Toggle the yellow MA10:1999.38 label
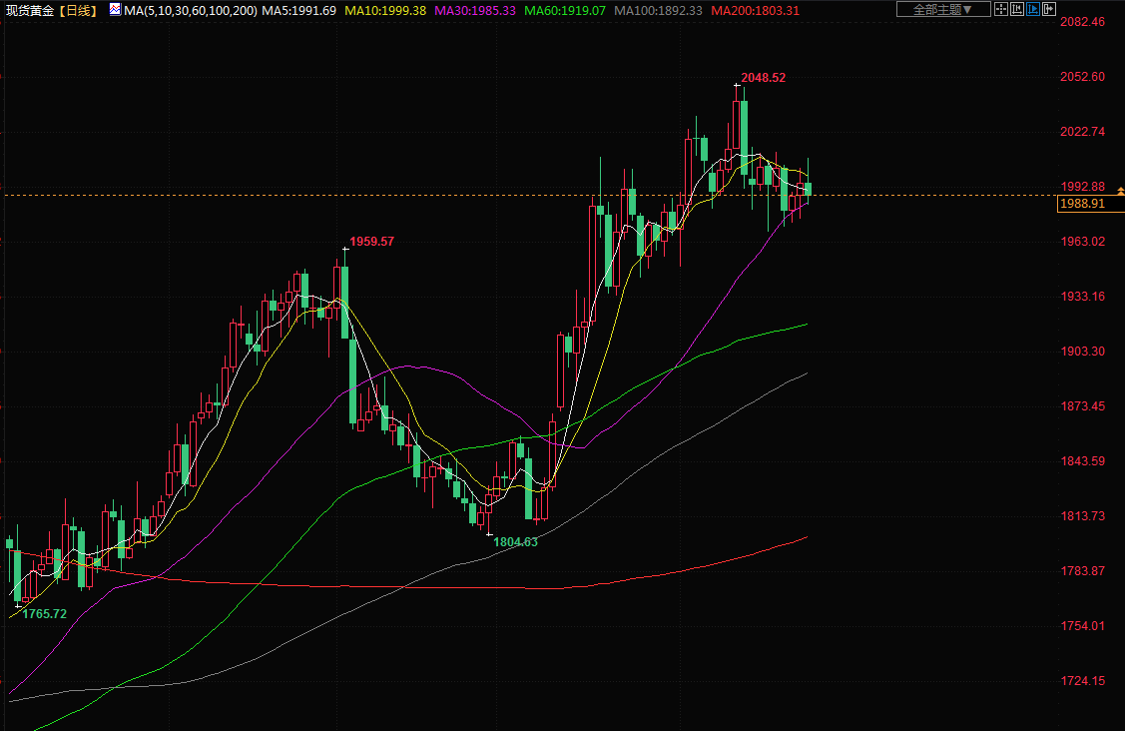Image resolution: width=1125 pixels, height=731 pixels. (385, 10)
